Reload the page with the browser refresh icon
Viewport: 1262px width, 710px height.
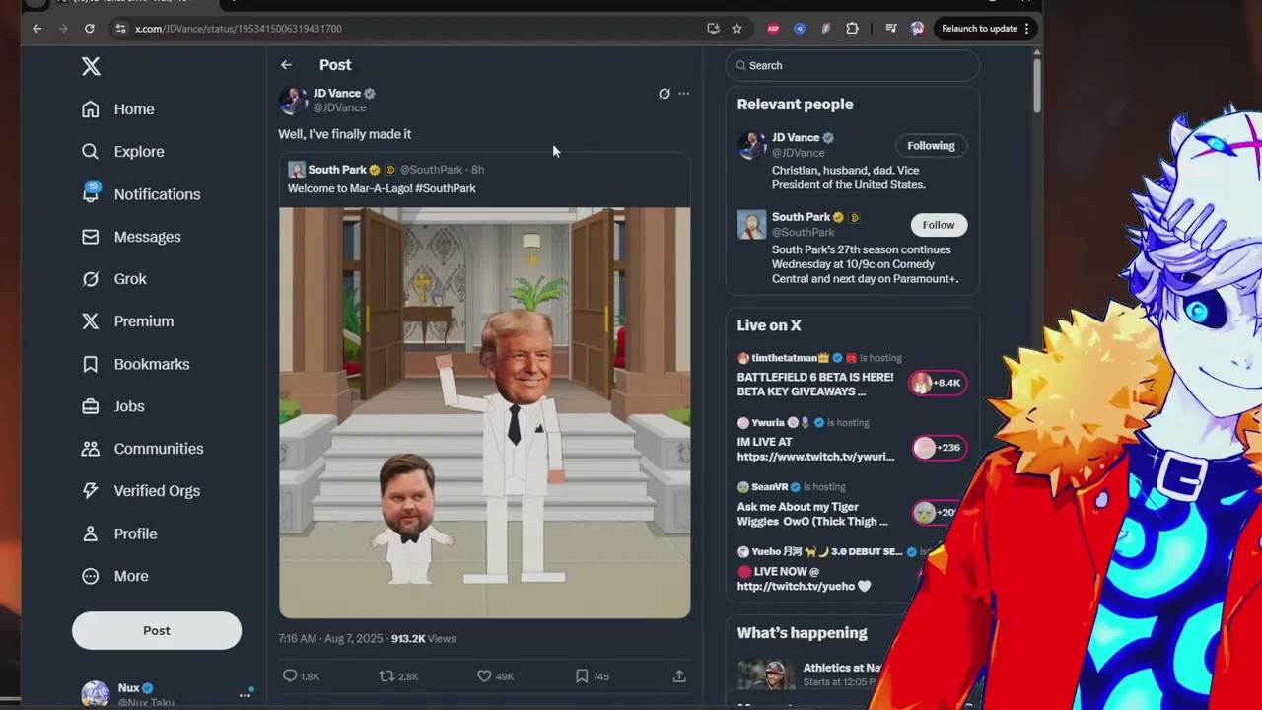[90, 29]
